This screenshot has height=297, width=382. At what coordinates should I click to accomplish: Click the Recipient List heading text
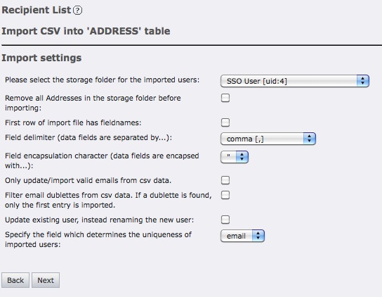[36, 10]
